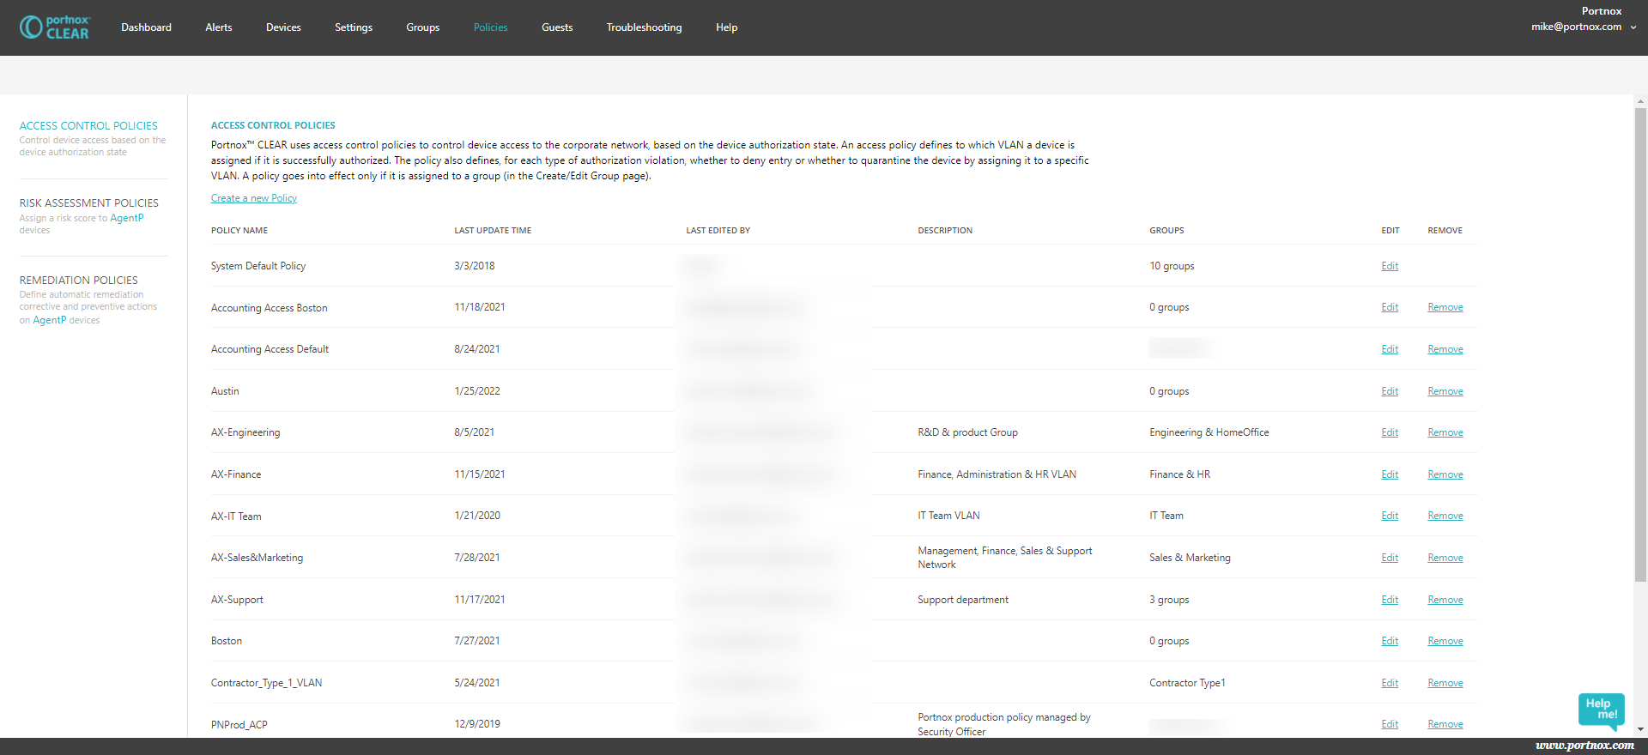Click the Contractor Type1 group cell
The height and width of the screenshot is (755, 1648).
[1187, 683]
